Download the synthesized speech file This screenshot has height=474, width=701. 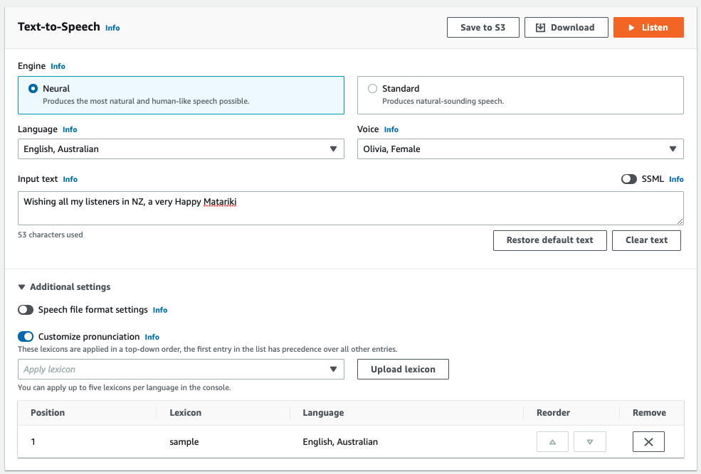[x=566, y=28]
